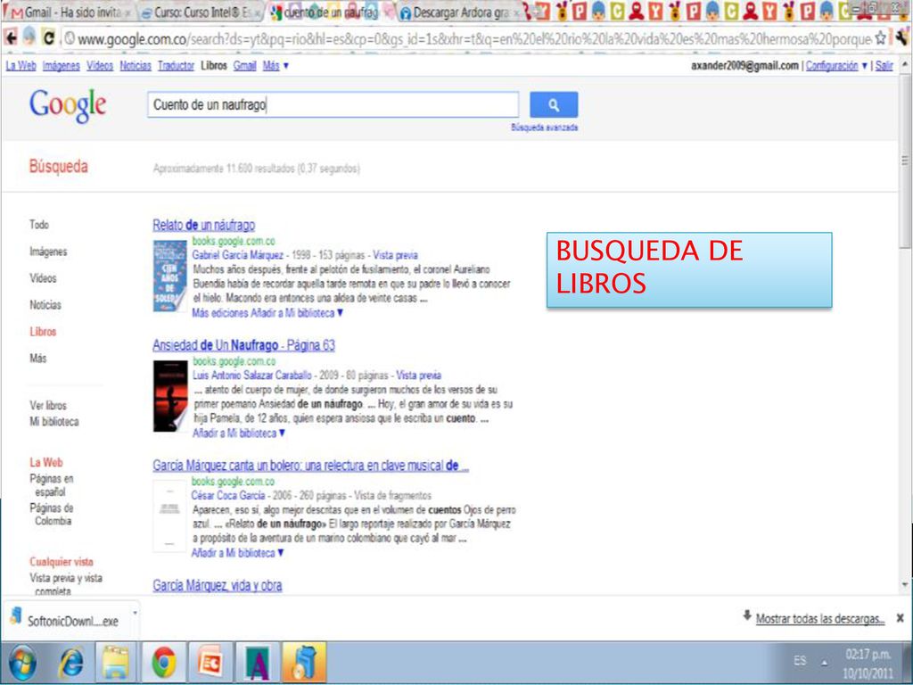Screen dimensions: 913x685
Task: Open the Ardora 'A' app in taskbar
Action: [258, 663]
